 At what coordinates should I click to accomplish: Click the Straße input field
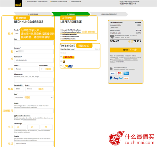[x=26, y=69]
